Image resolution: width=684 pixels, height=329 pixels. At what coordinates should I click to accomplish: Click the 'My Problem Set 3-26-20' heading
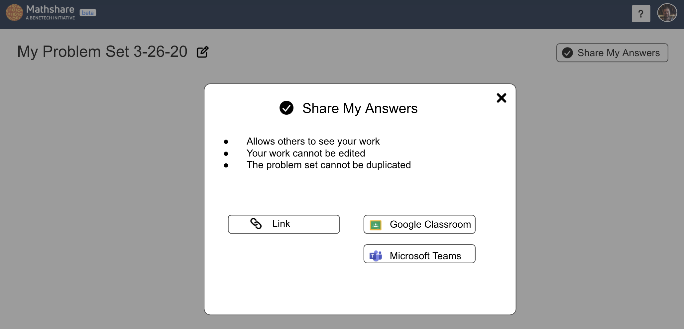[x=102, y=52]
